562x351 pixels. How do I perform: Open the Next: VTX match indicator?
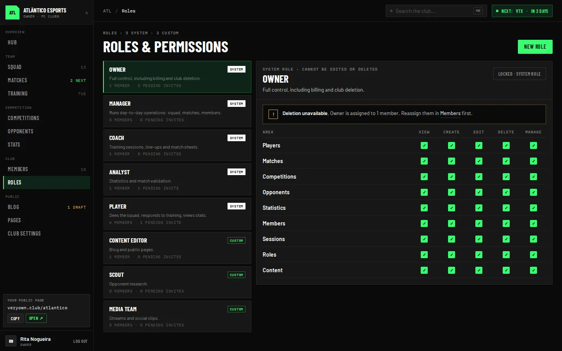522,11
